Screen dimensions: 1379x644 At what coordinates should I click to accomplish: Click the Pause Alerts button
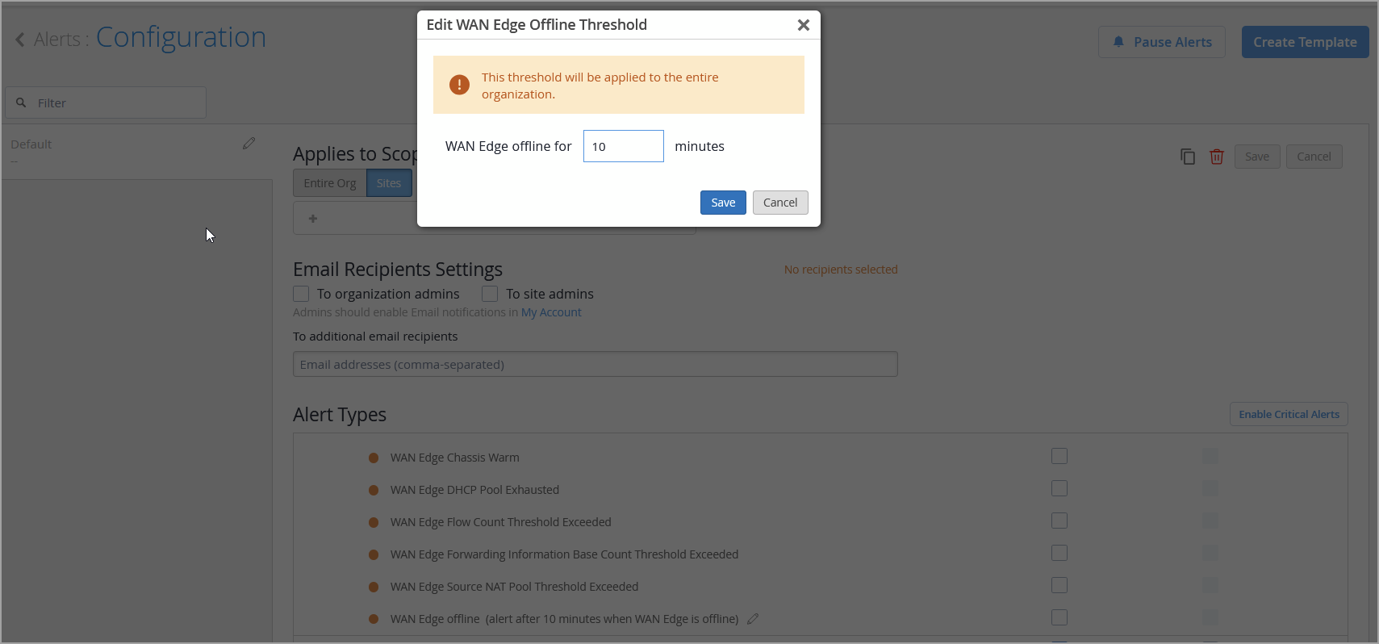(x=1161, y=42)
